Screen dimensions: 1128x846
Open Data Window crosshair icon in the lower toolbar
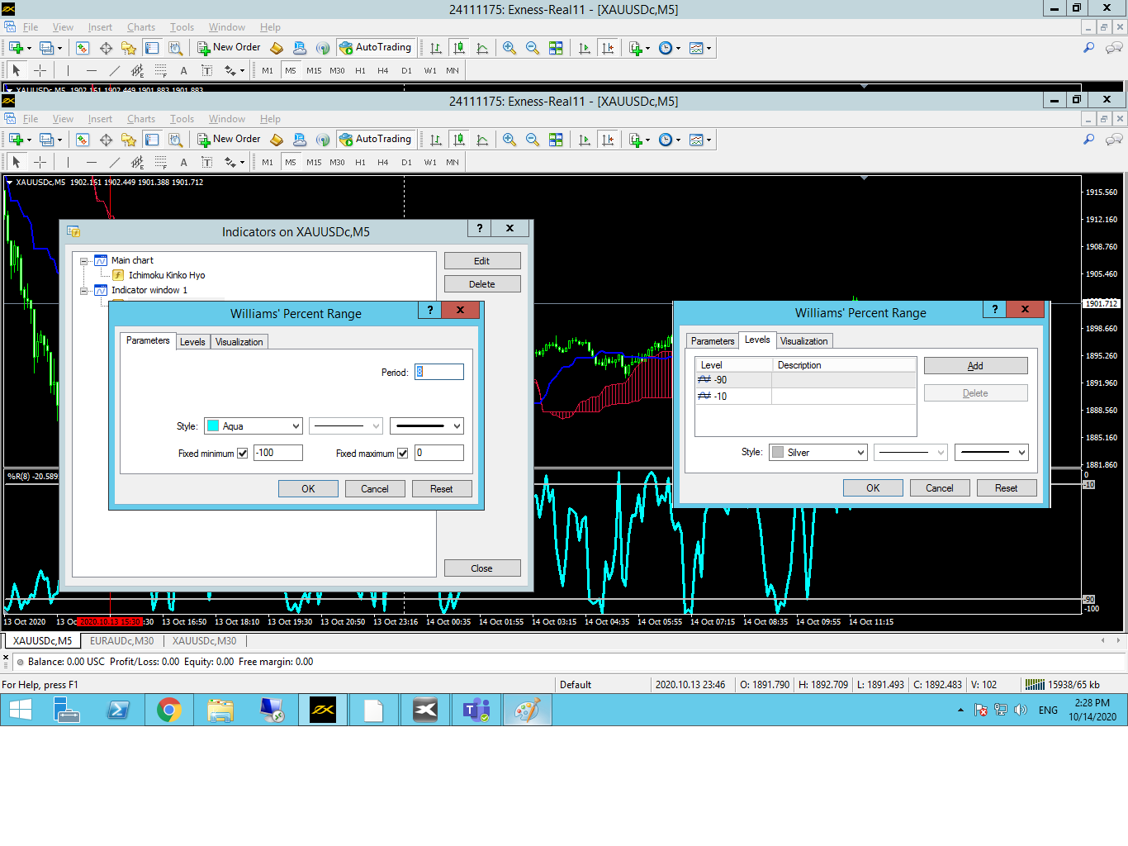point(106,140)
